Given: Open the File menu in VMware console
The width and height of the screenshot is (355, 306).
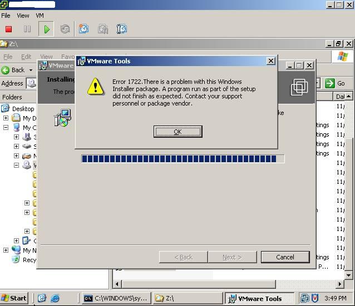Looking at the screenshot, I should [x=6, y=16].
